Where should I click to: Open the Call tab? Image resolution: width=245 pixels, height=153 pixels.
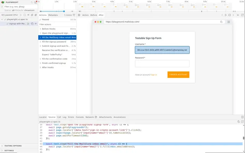point(59,117)
